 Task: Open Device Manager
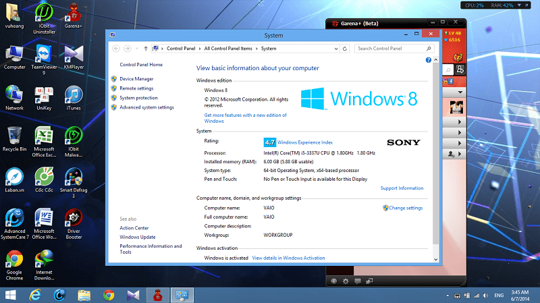click(x=136, y=79)
